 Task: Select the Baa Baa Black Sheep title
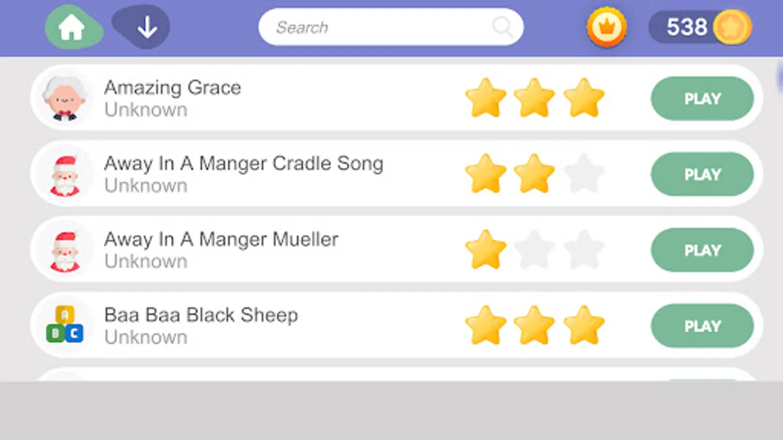pos(201,315)
